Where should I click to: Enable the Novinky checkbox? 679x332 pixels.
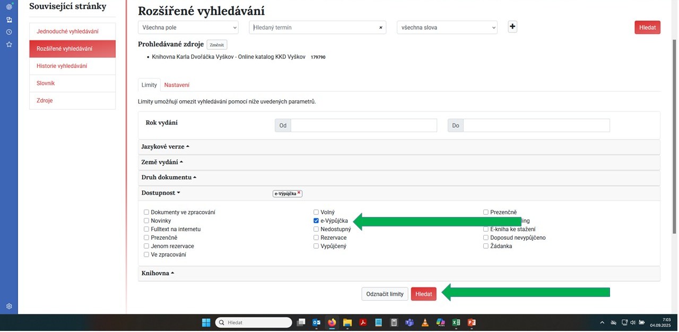[146, 221]
